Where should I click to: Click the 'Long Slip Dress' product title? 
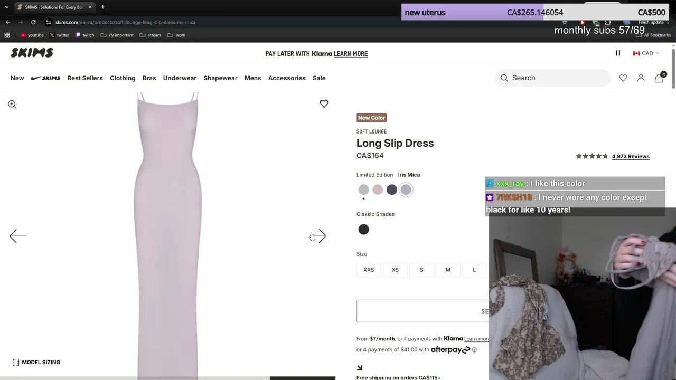click(x=395, y=143)
